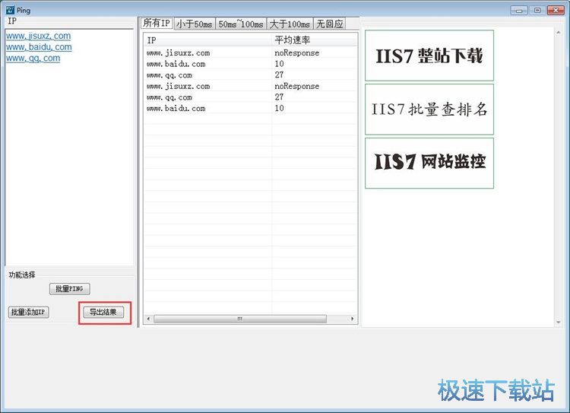Click the banner panel scroll up arrow
570x413 pixels.
559,33
